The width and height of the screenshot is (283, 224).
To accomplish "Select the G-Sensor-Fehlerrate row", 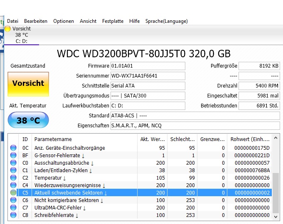I will click(140, 155).
